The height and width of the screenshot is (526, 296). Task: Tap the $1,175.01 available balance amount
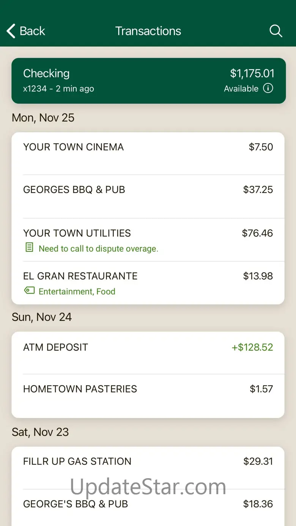pyautogui.click(x=252, y=73)
